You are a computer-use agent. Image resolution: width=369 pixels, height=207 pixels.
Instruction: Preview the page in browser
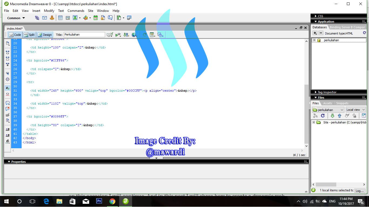(x=134, y=35)
